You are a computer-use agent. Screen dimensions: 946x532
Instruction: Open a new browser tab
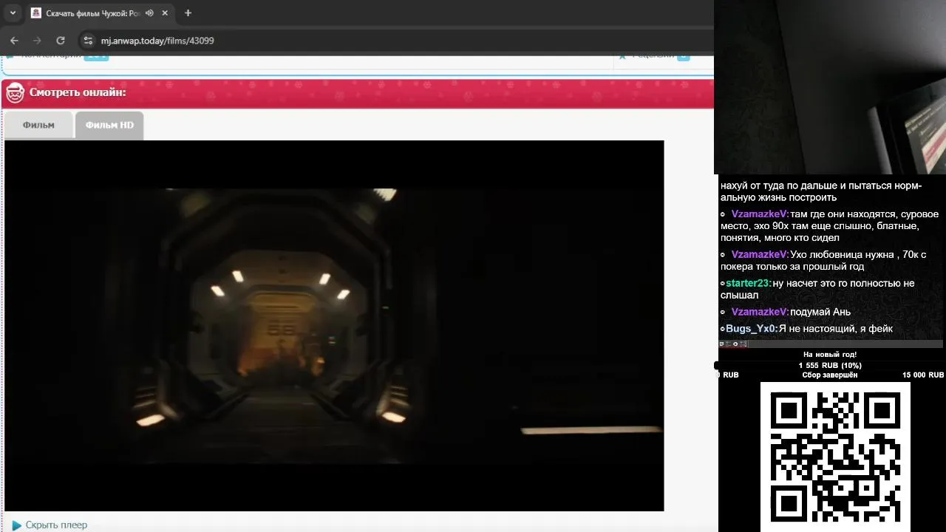(188, 13)
